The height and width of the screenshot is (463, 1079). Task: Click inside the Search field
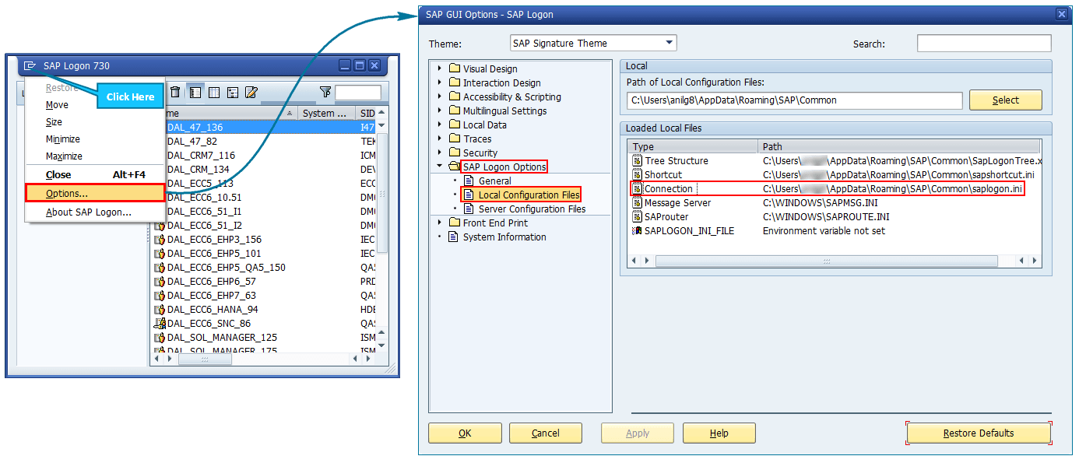coord(983,44)
